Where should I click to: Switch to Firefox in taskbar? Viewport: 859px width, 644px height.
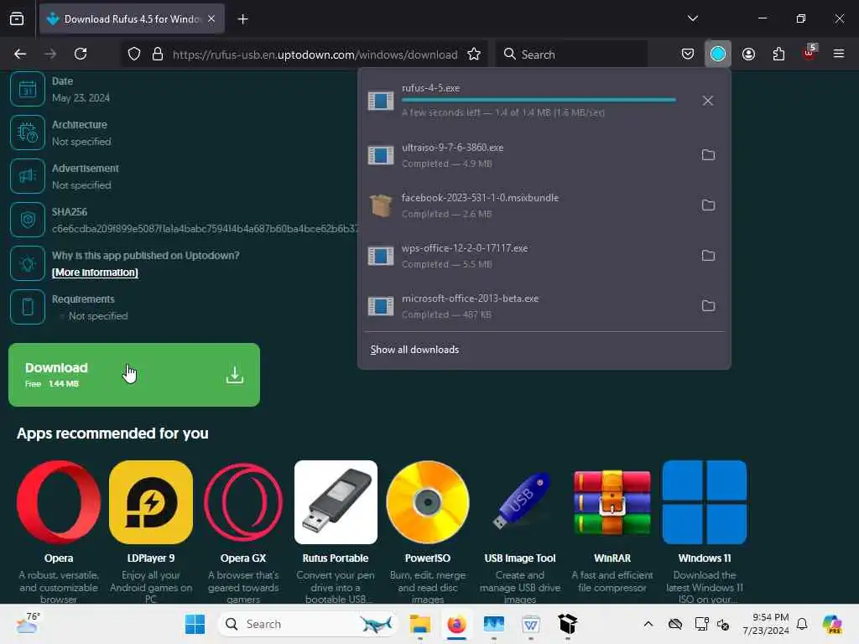click(456, 624)
